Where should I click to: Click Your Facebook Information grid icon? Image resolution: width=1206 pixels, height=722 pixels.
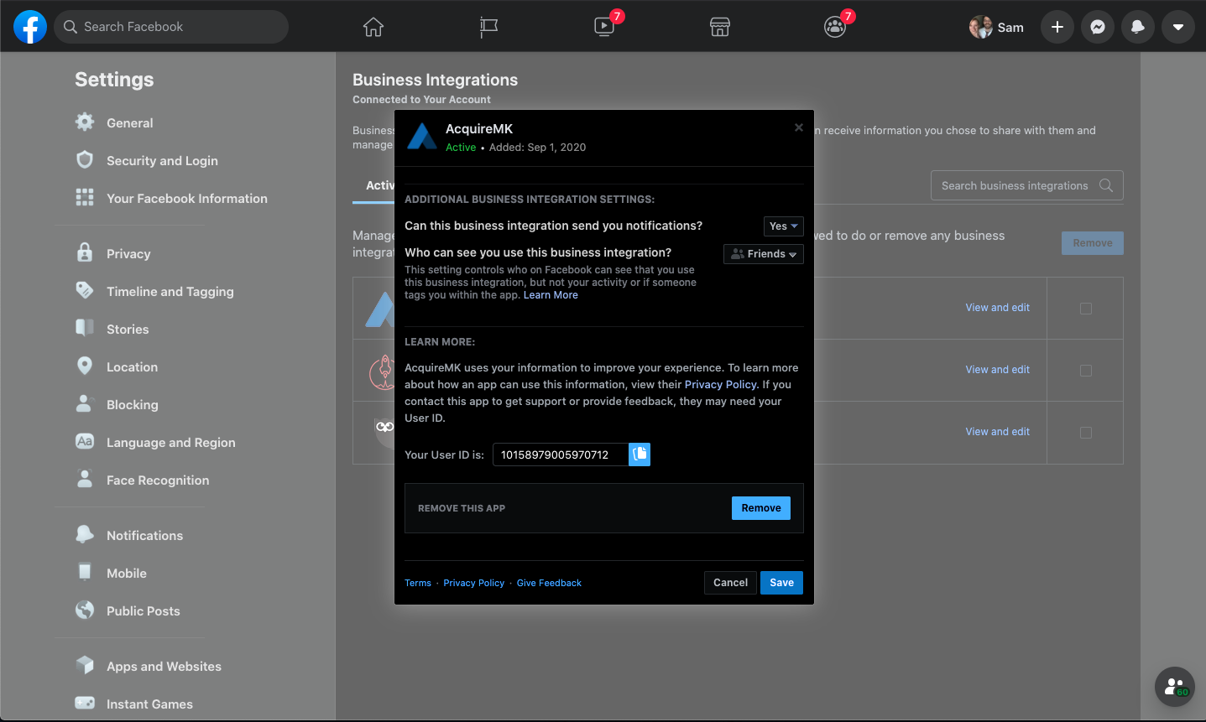[x=85, y=197]
